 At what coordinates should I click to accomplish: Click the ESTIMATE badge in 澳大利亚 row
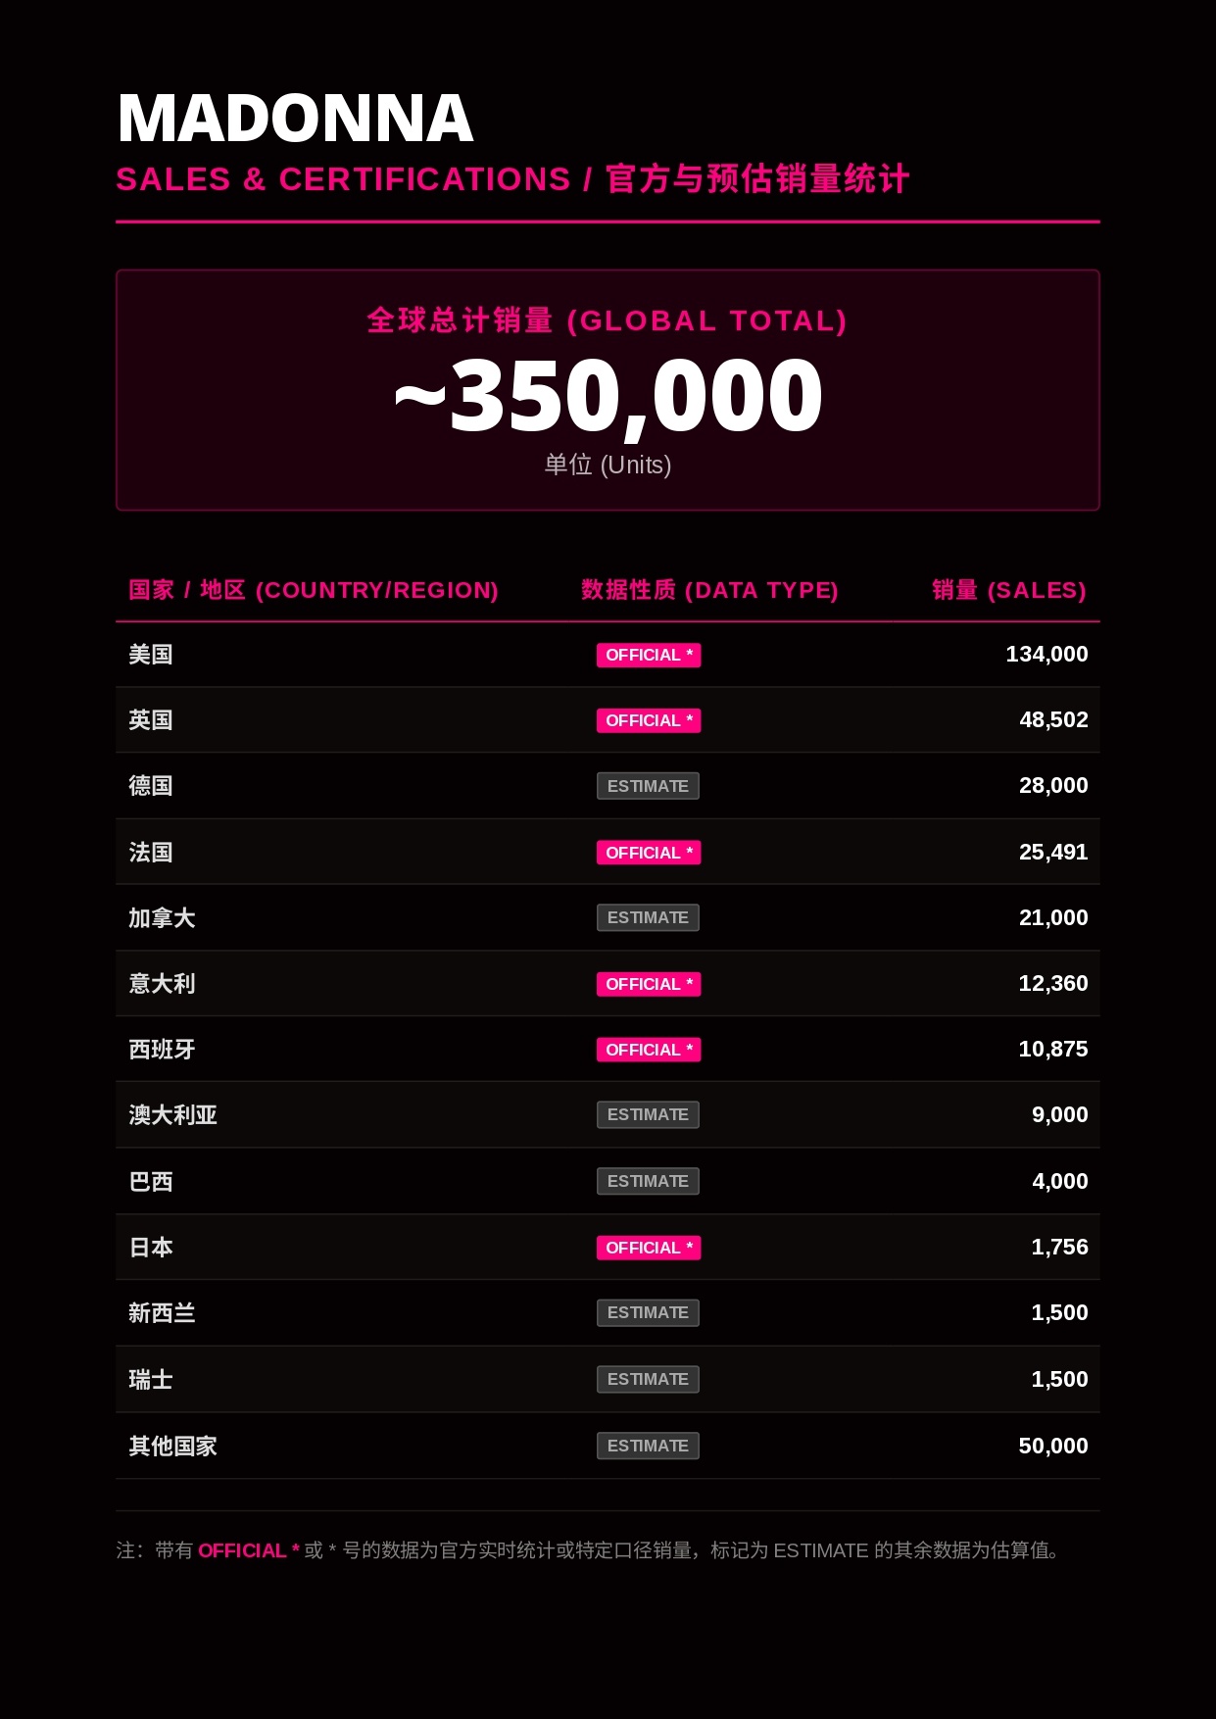[648, 1114]
